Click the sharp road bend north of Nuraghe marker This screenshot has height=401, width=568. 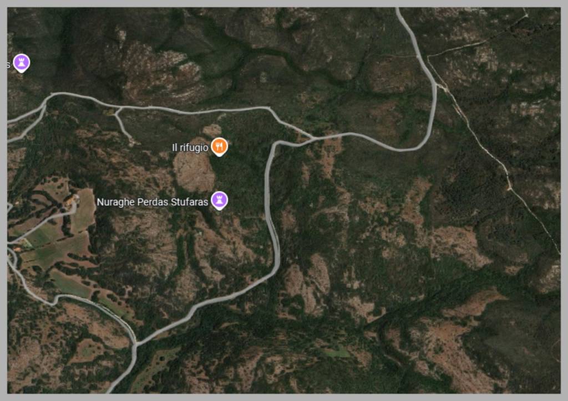coord(275,143)
